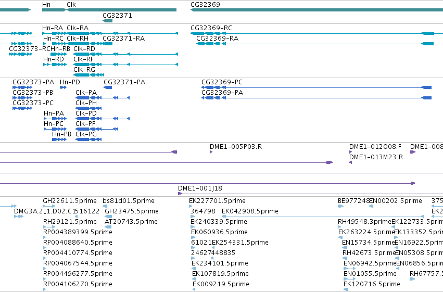The width and height of the screenshot is (443, 292).
Task: Open protein Clk-PH
Action: [x=86, y=103]
